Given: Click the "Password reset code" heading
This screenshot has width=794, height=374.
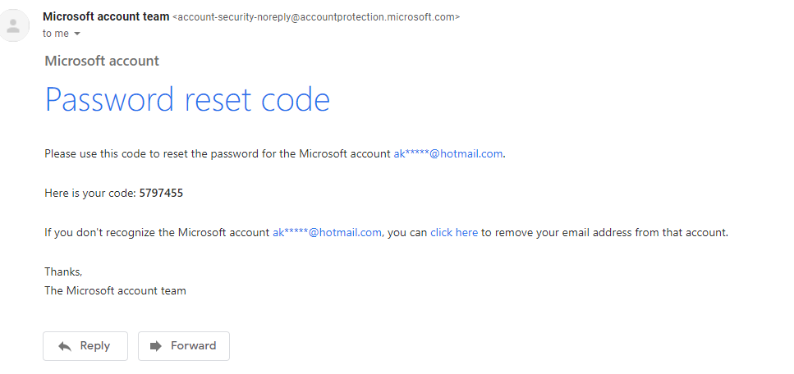Looking at the screenshot, I should click(187, 99).
